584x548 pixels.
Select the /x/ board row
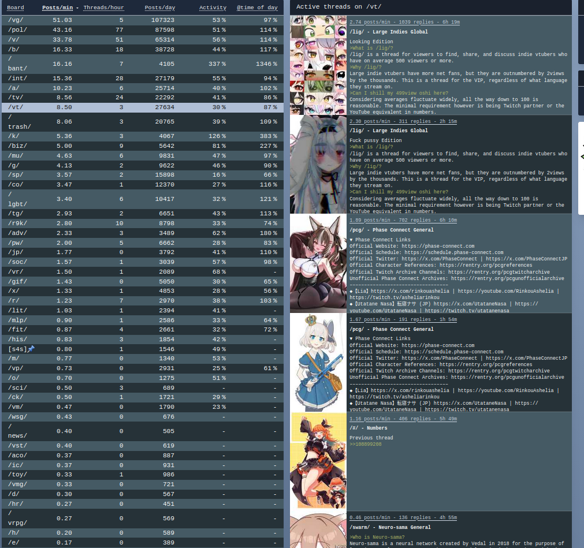143,291
